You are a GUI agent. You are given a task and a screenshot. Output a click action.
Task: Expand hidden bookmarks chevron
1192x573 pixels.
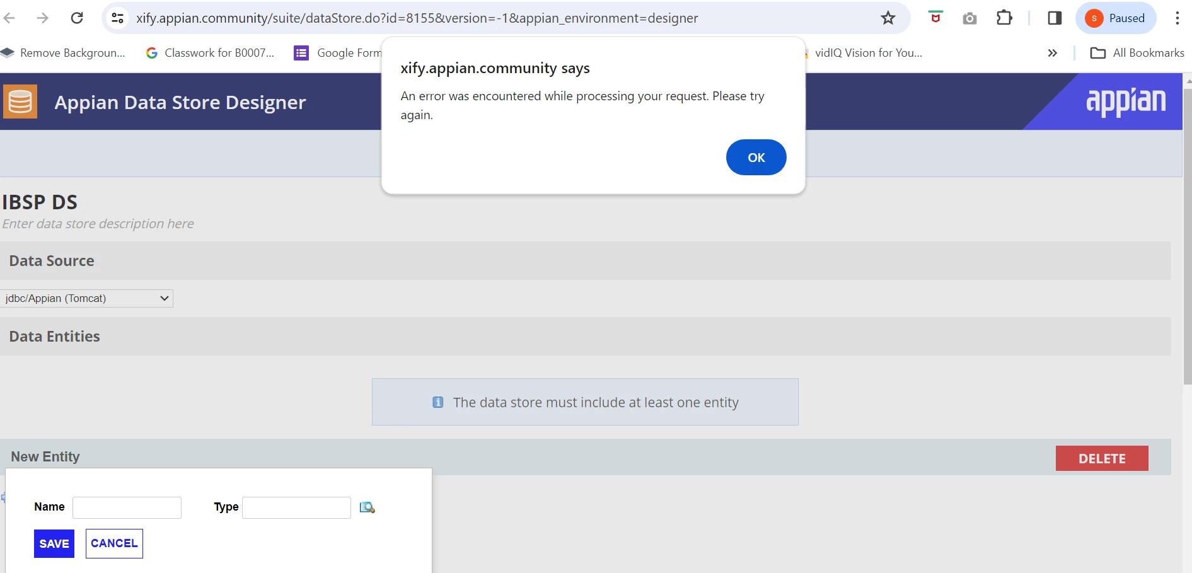(1052, 53)
